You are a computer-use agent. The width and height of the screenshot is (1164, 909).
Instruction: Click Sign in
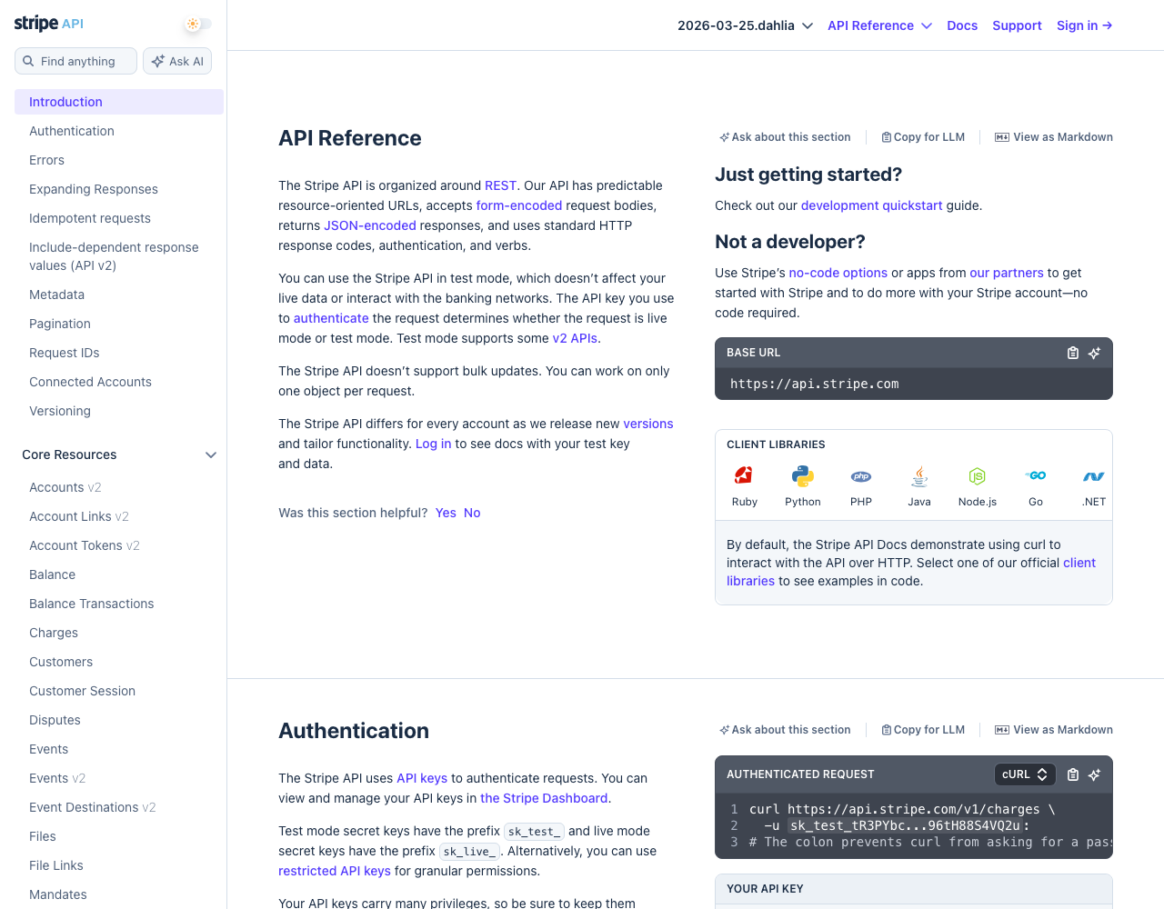point(1084,25)
